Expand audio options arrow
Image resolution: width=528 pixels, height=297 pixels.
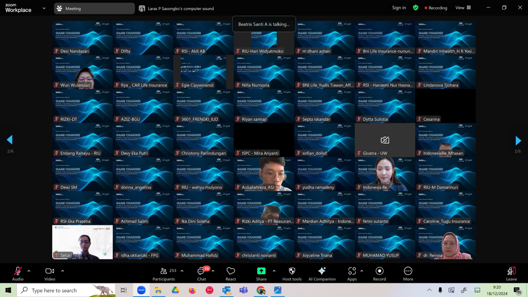click(x=29, y=271)
